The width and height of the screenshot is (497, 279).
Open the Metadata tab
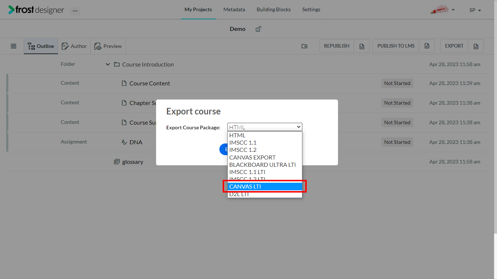[x=234, y=10]
